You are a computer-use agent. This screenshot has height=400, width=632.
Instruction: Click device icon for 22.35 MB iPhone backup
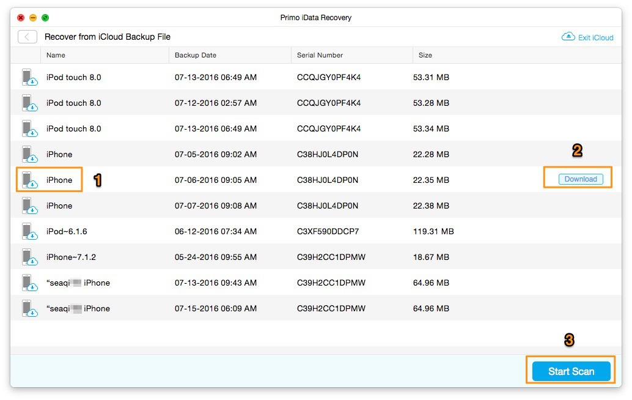[x=29, y=180]
